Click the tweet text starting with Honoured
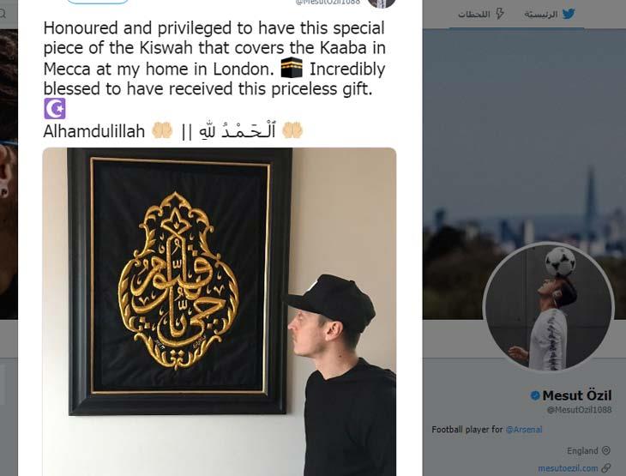This screenshot has height=476, width=626. tap(214, 59)
